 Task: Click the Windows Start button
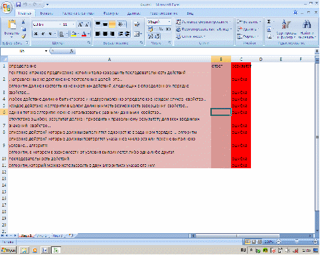pyautogui.click(x=9, y=250)
